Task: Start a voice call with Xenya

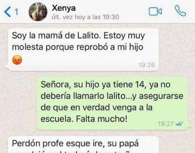Action: [181, 11]
